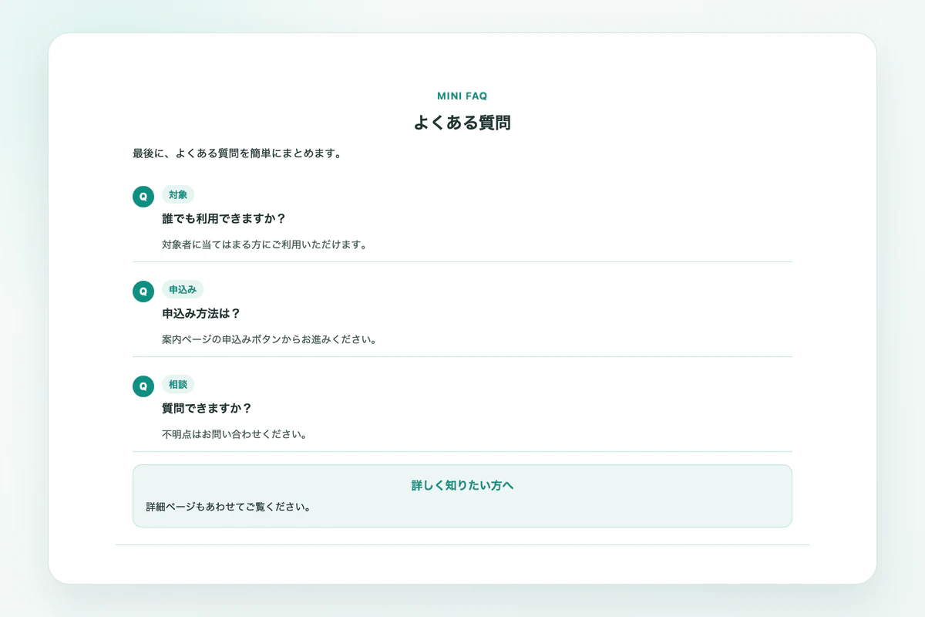Click the answer 対象者に当てはまる方にご利用いただけます。
Viewport: 925px width, 617px height.
(x=264, y=245)
